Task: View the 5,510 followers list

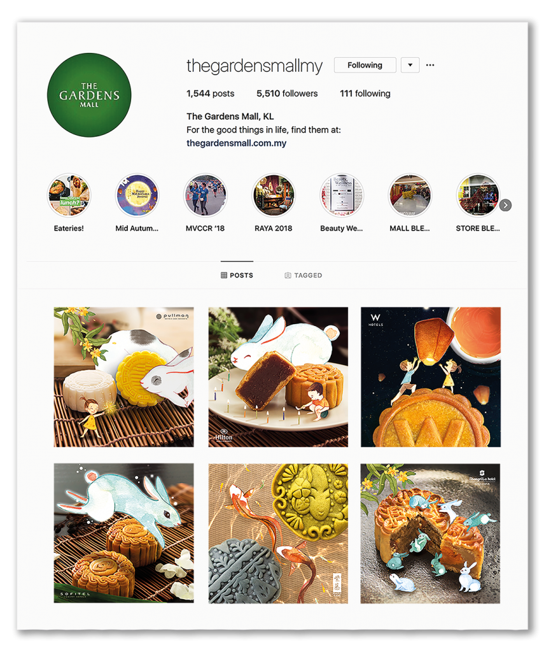Action: click(287, 94)
